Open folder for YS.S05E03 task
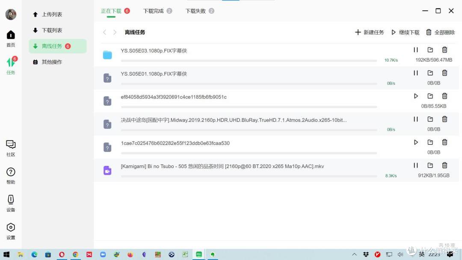The width and height of the screenshot is (462, 260). tap(430, 50)
